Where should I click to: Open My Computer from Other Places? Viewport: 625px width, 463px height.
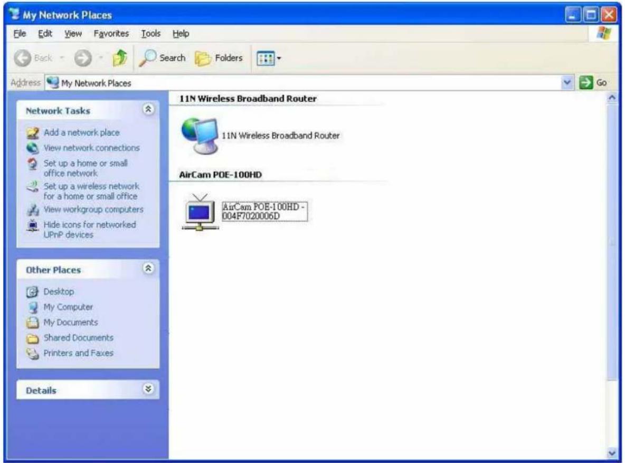click(68, 307)
